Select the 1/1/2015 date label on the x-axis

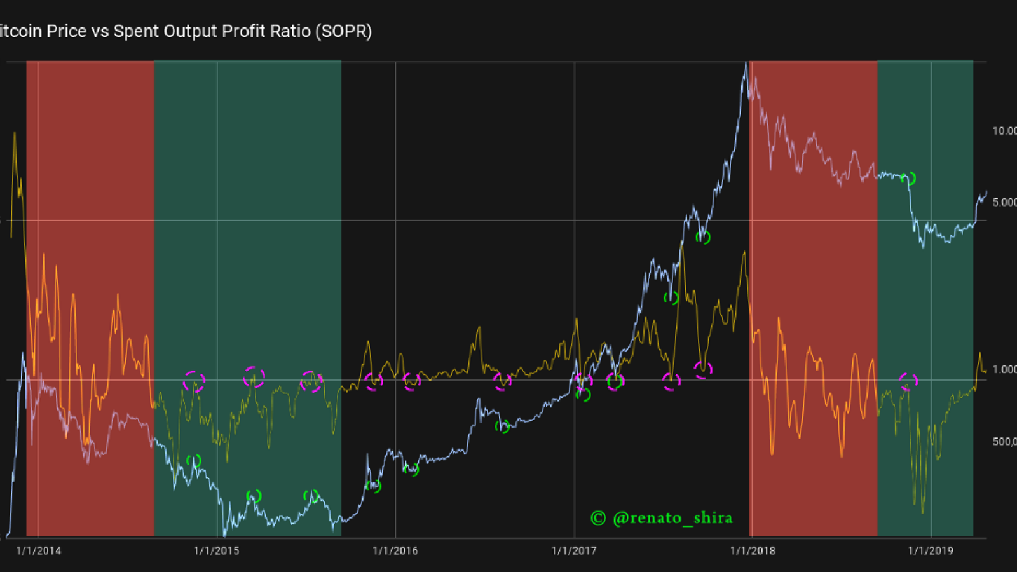pyautogui.click(x=217, y=550)
